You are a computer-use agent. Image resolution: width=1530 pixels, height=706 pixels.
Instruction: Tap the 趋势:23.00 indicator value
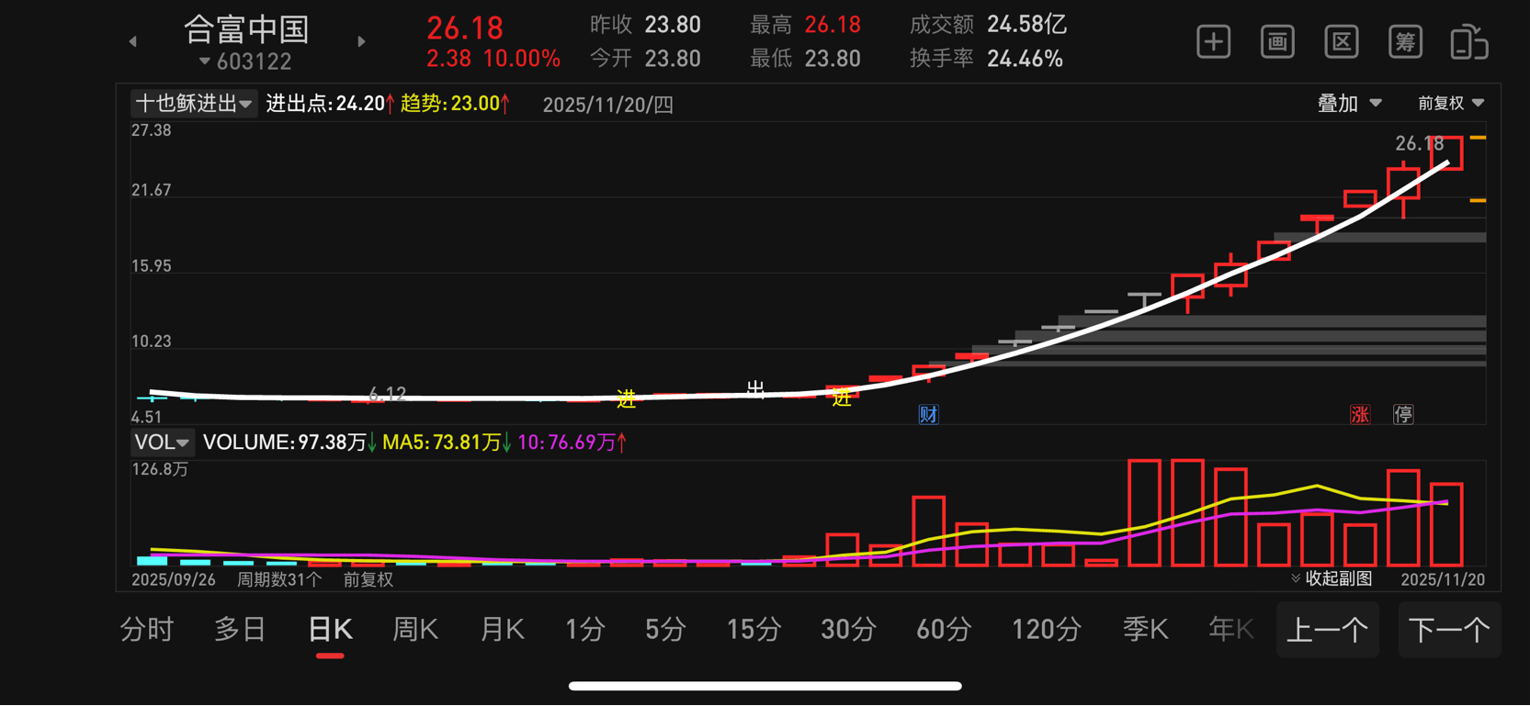click(455, 104)
